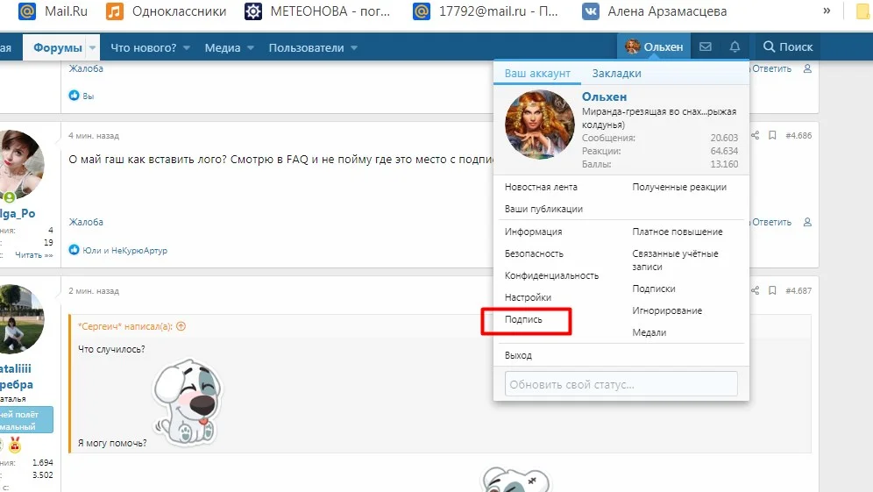Click the Читать »» link under Olga_Po
Screen dimensions: 873x492
coord(34,254)
